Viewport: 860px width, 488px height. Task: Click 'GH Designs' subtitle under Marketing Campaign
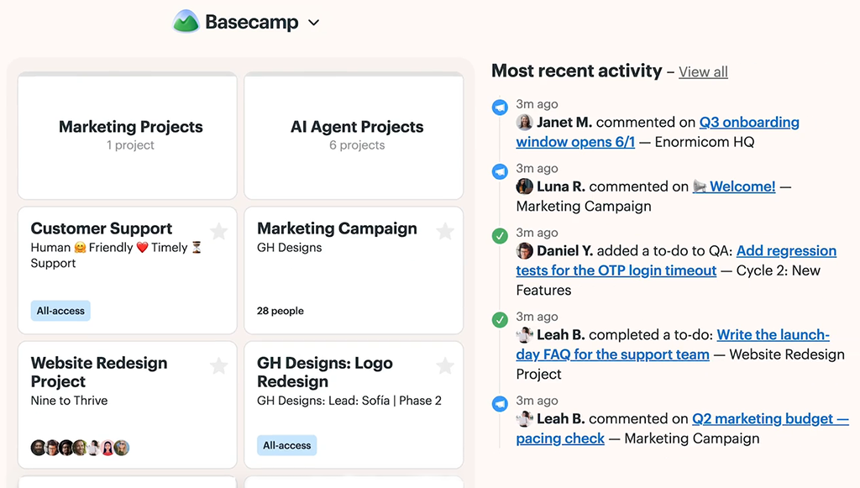(x=290, y=247)
